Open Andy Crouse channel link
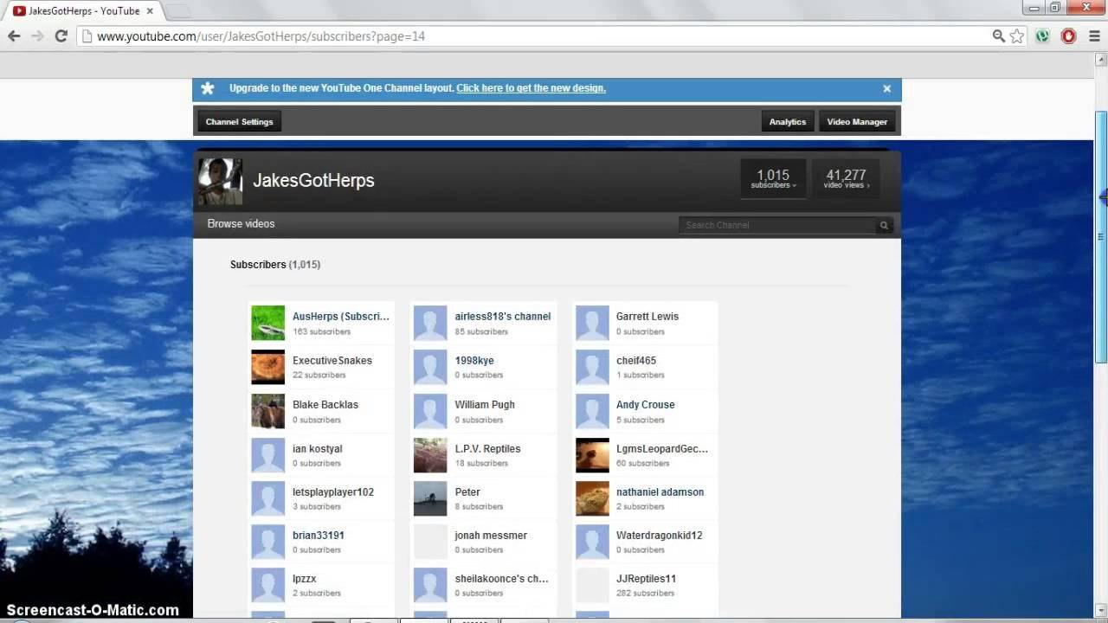Viewport: 1108px width, 623px height. point(646,405)
